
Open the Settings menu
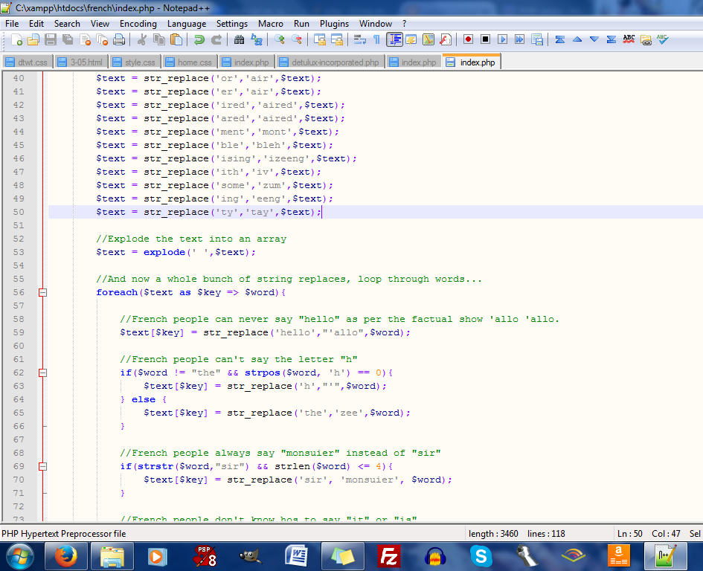point(232,24)
